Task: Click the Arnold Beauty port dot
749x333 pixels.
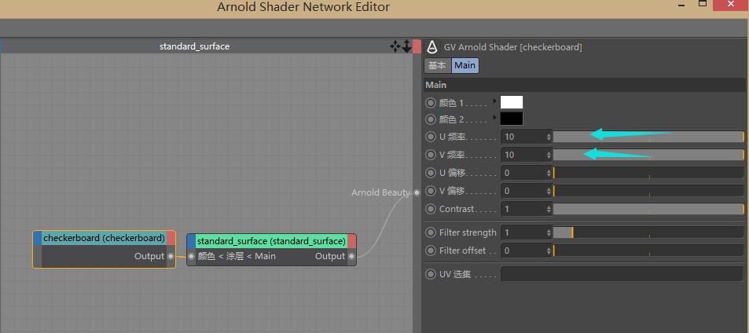Action: 417,192
